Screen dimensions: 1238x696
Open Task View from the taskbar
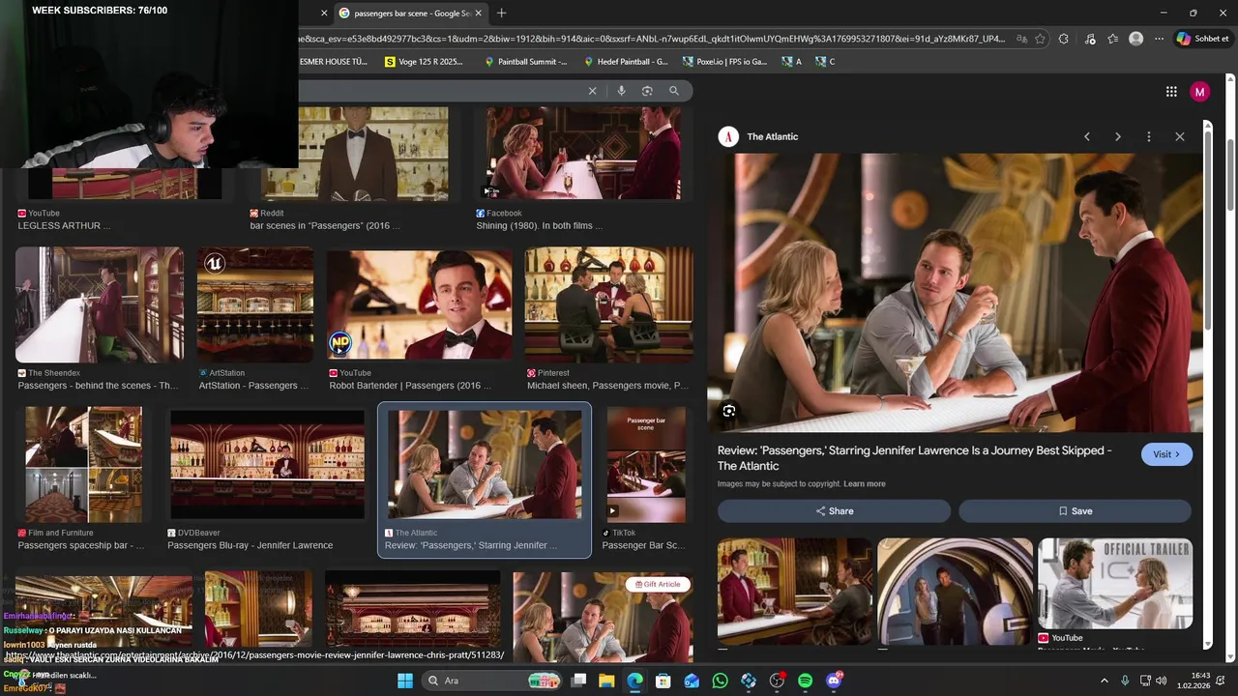pos(578,681)
